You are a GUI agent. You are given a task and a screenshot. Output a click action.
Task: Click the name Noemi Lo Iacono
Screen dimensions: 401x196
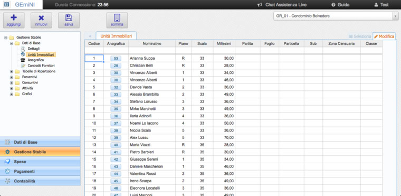pyautogui.click(x=144, y=123)
